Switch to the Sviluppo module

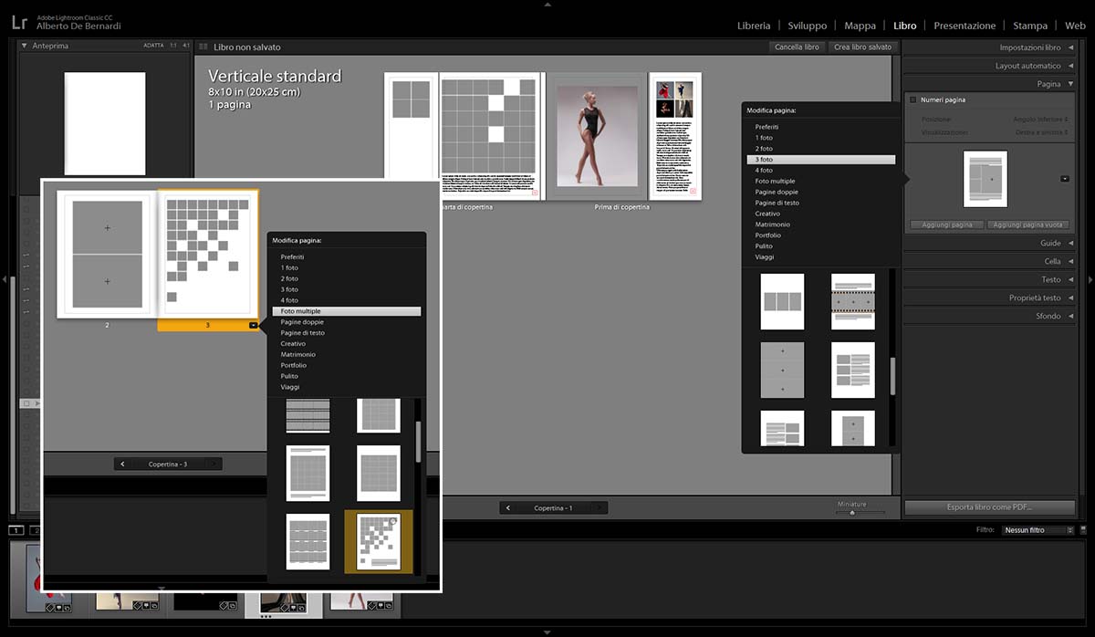coord(808,26)
